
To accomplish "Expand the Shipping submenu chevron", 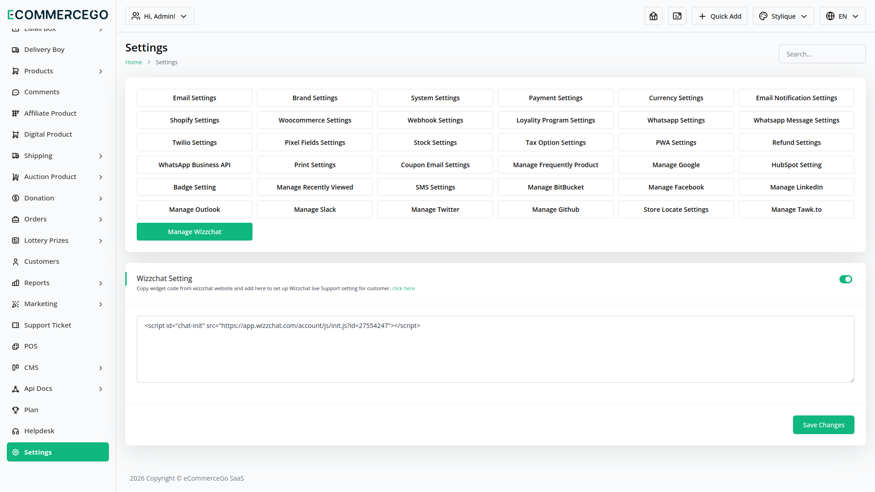I will [x=101, y=156].
